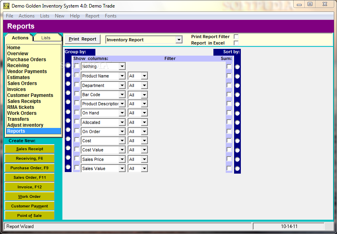
Task: Open Customer Payments in Actions list
Action: click(x=33, y=95)
